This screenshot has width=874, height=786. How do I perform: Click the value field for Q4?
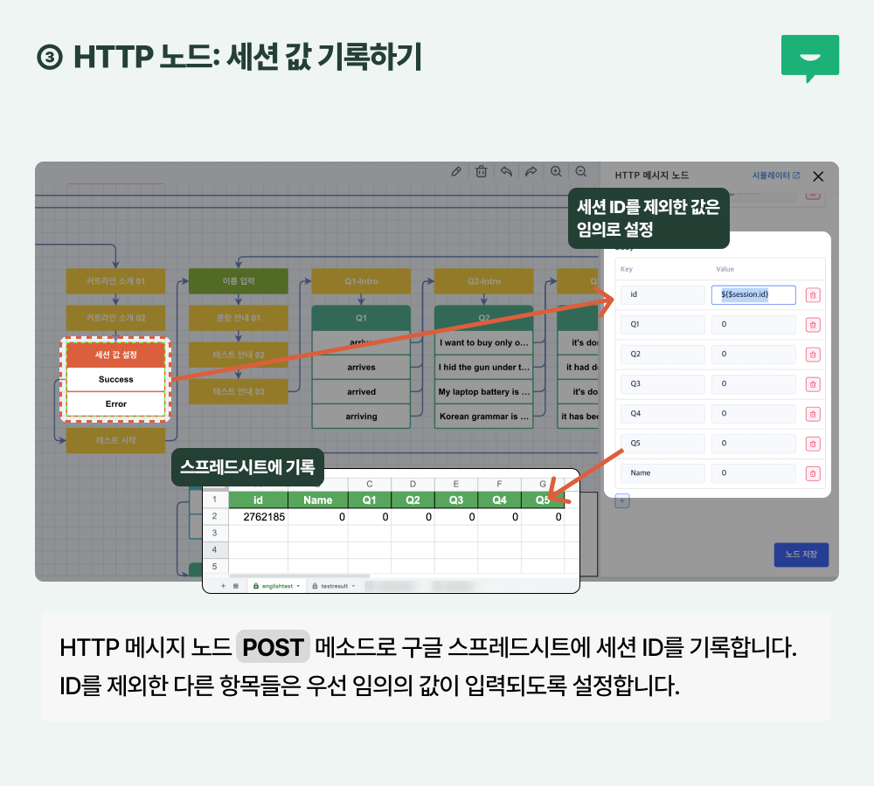point(753,414)
